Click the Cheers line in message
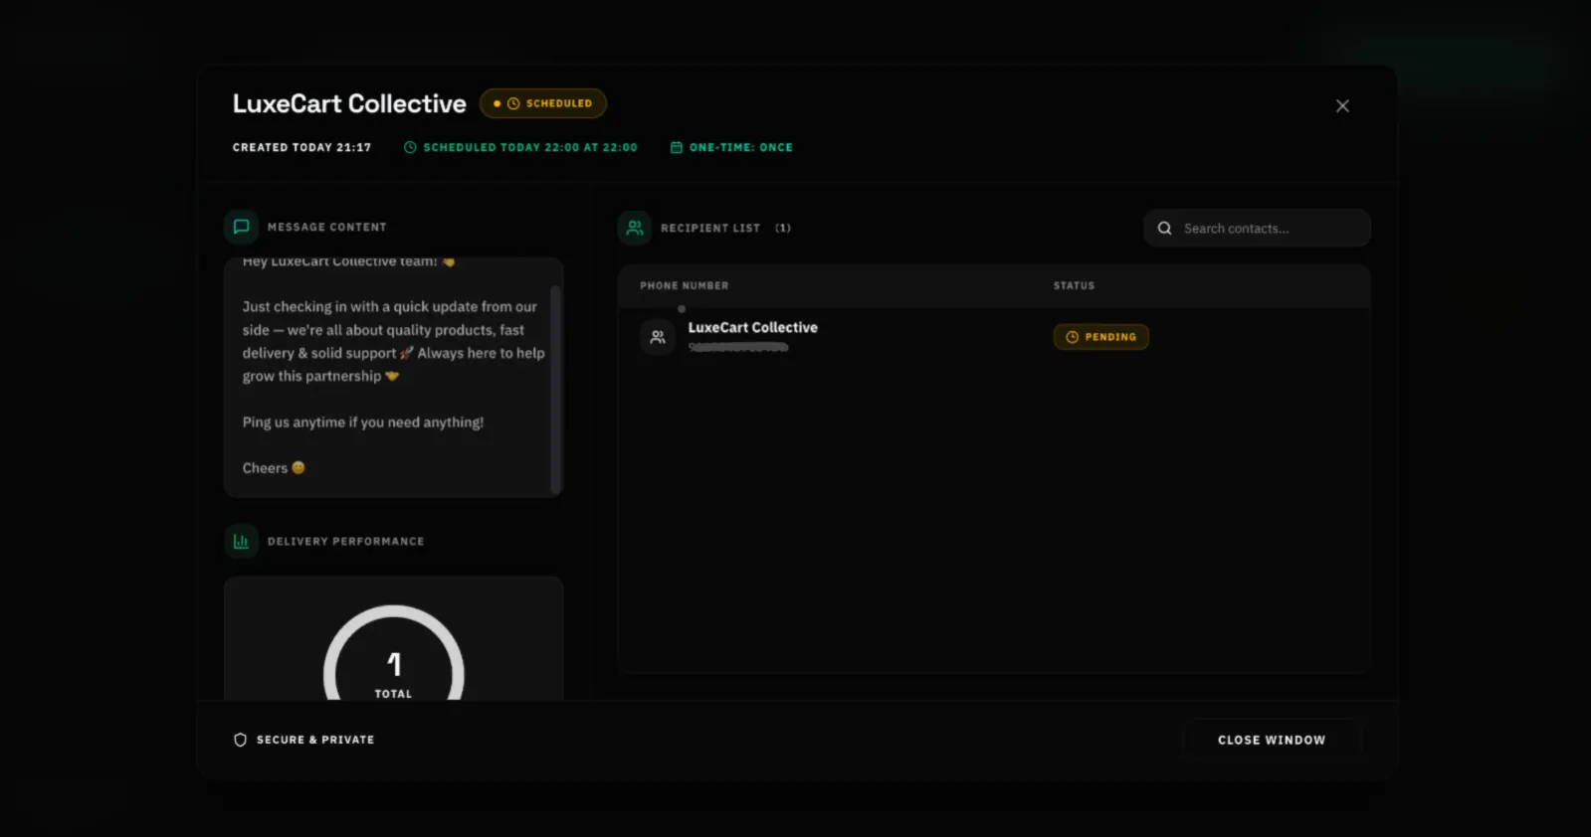Image resolution: width=1591 pixels, height=837 pixels. (x=274, y=468)
